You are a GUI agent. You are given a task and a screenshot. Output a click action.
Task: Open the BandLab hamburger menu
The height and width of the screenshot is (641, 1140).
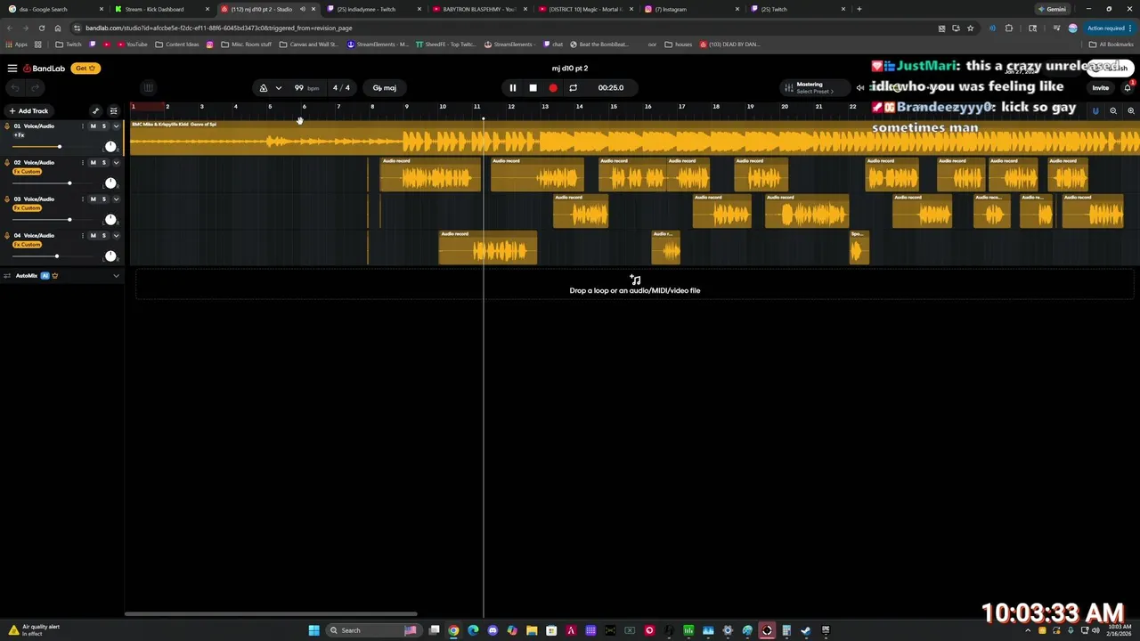(x=12, y=69)
